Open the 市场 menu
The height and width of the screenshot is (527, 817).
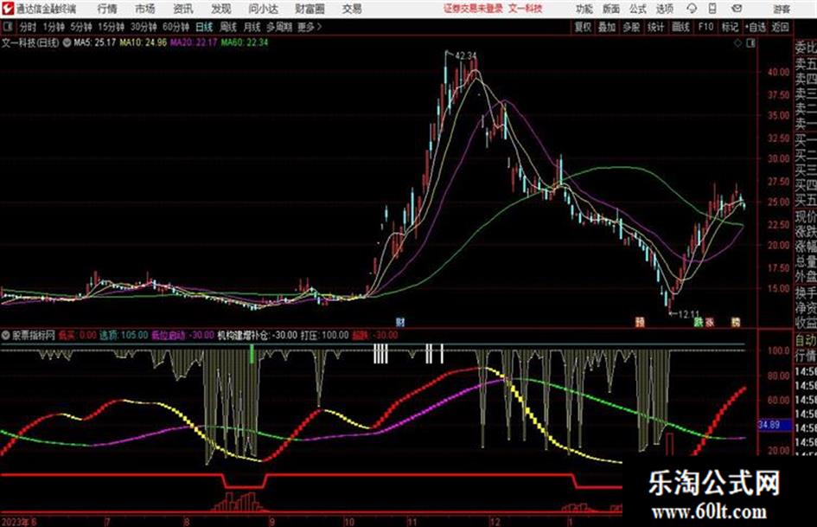145,9
